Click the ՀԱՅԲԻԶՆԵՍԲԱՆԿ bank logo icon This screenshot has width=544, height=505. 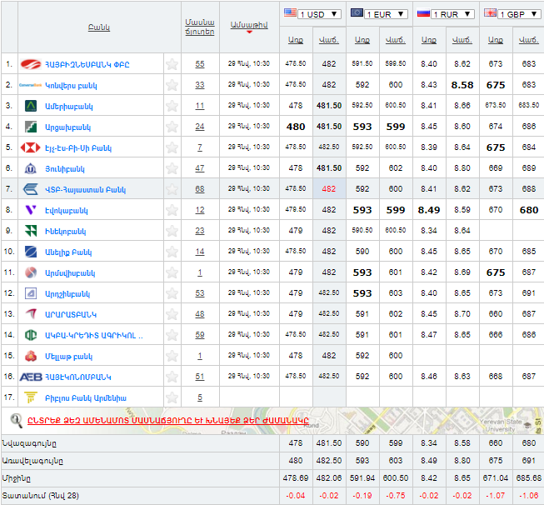pos(31,64)
